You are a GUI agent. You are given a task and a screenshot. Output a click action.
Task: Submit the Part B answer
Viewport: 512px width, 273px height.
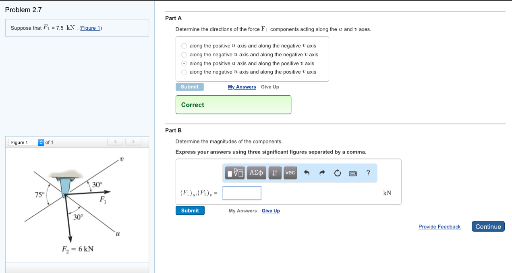(190, 210)
